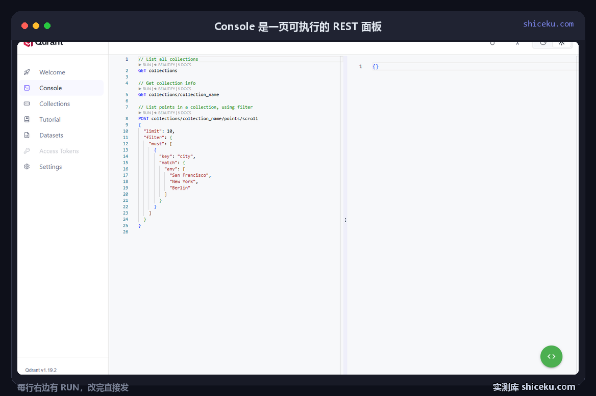
Task: Click the "limit": 10 line
Action: point(159,131)
